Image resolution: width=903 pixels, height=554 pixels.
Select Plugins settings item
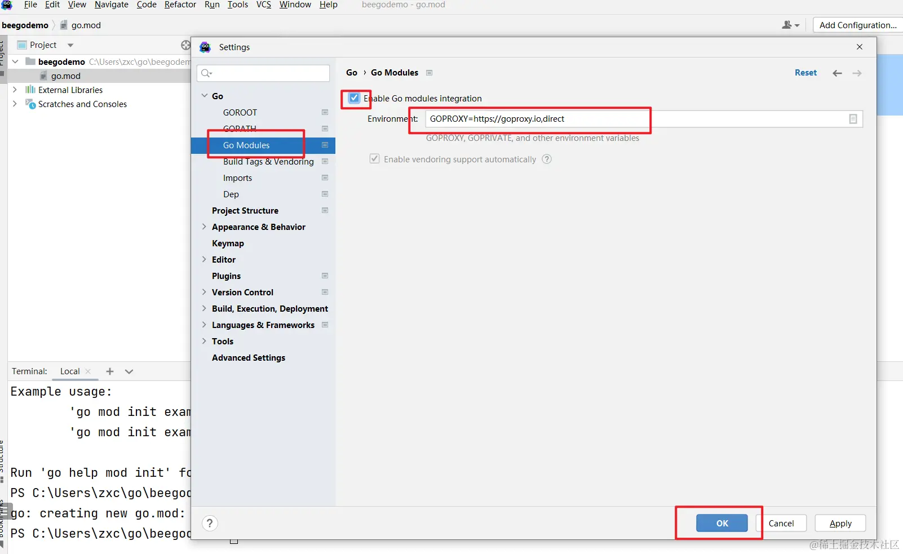(x=226, y=276)
